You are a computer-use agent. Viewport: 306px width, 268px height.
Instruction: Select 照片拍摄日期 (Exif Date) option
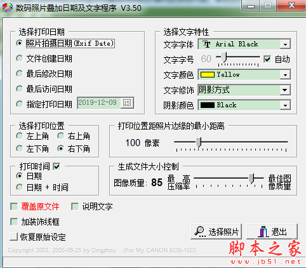[x=65, y=43]
